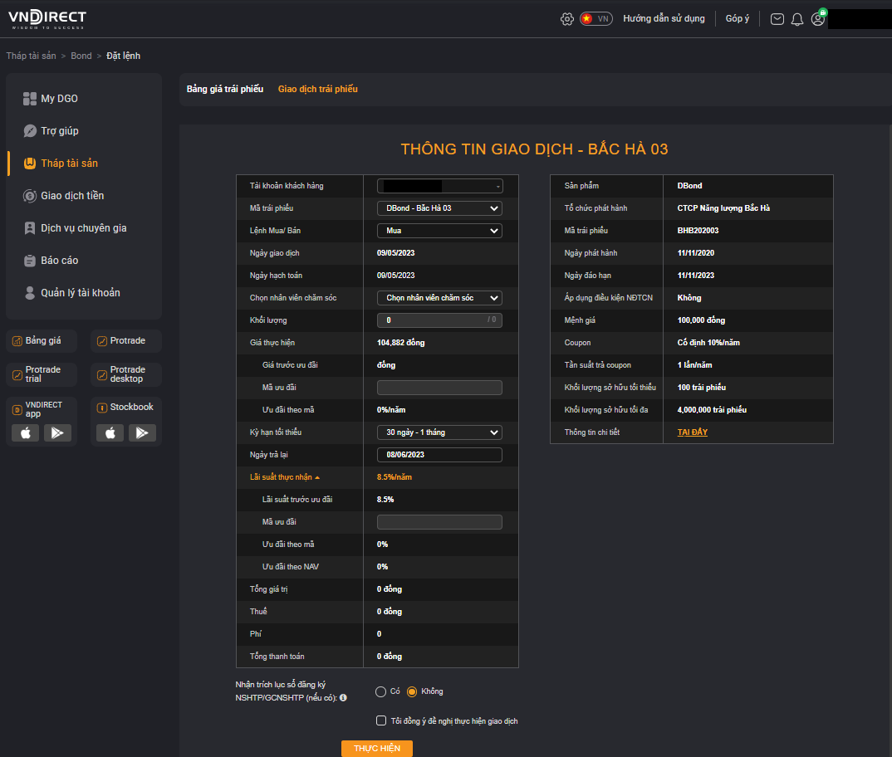
Task: Click the VNDIRECT logo
Action: tap(47, 19)
